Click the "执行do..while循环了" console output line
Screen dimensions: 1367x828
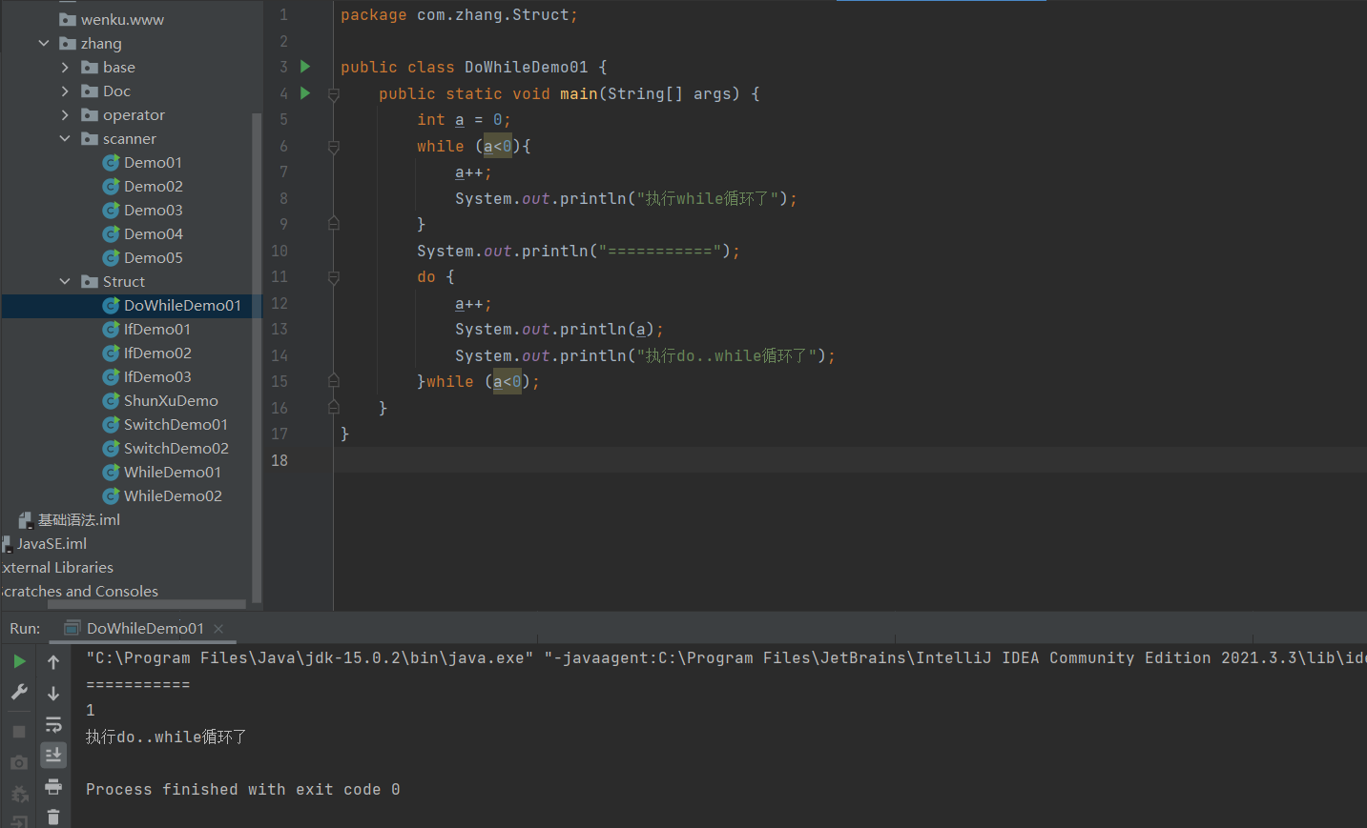coord(166,737)
